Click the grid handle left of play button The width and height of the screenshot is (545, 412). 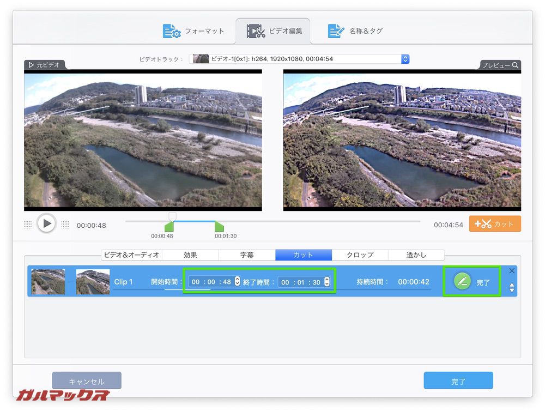(27, 223)
